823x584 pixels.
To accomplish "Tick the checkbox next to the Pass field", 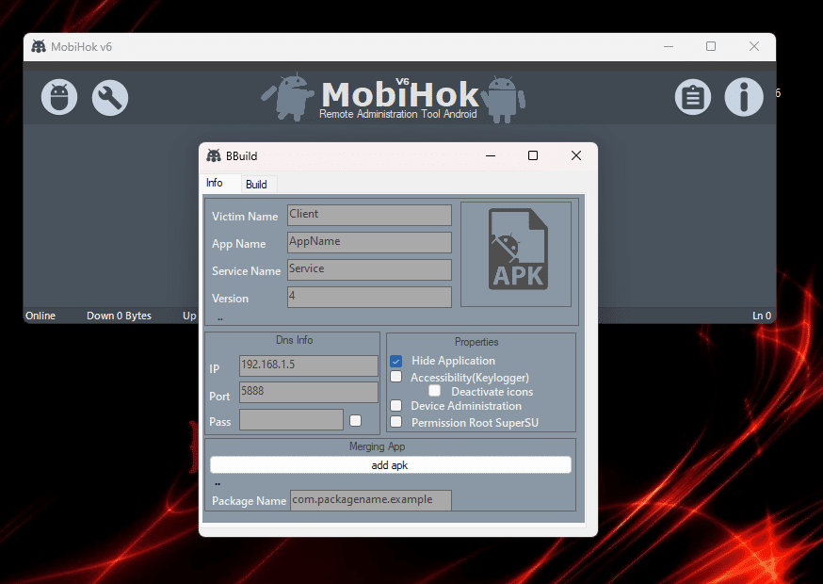I will (x=355, y=421).
